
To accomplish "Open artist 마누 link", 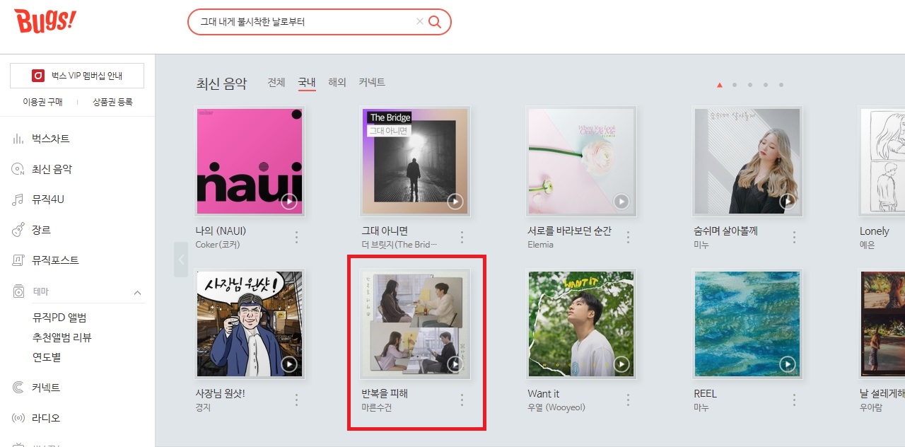I will coord(701,407).
